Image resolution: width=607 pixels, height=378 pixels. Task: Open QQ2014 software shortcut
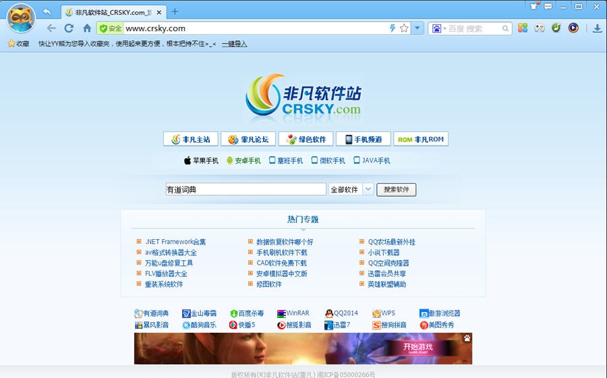point(342,313)
